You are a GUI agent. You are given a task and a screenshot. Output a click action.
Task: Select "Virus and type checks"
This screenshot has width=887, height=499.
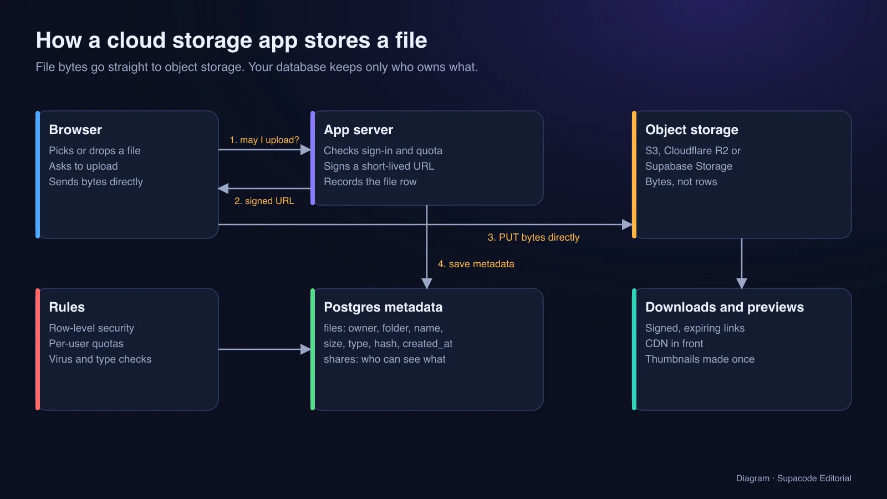pyautogui.click(x=100, y=359)
